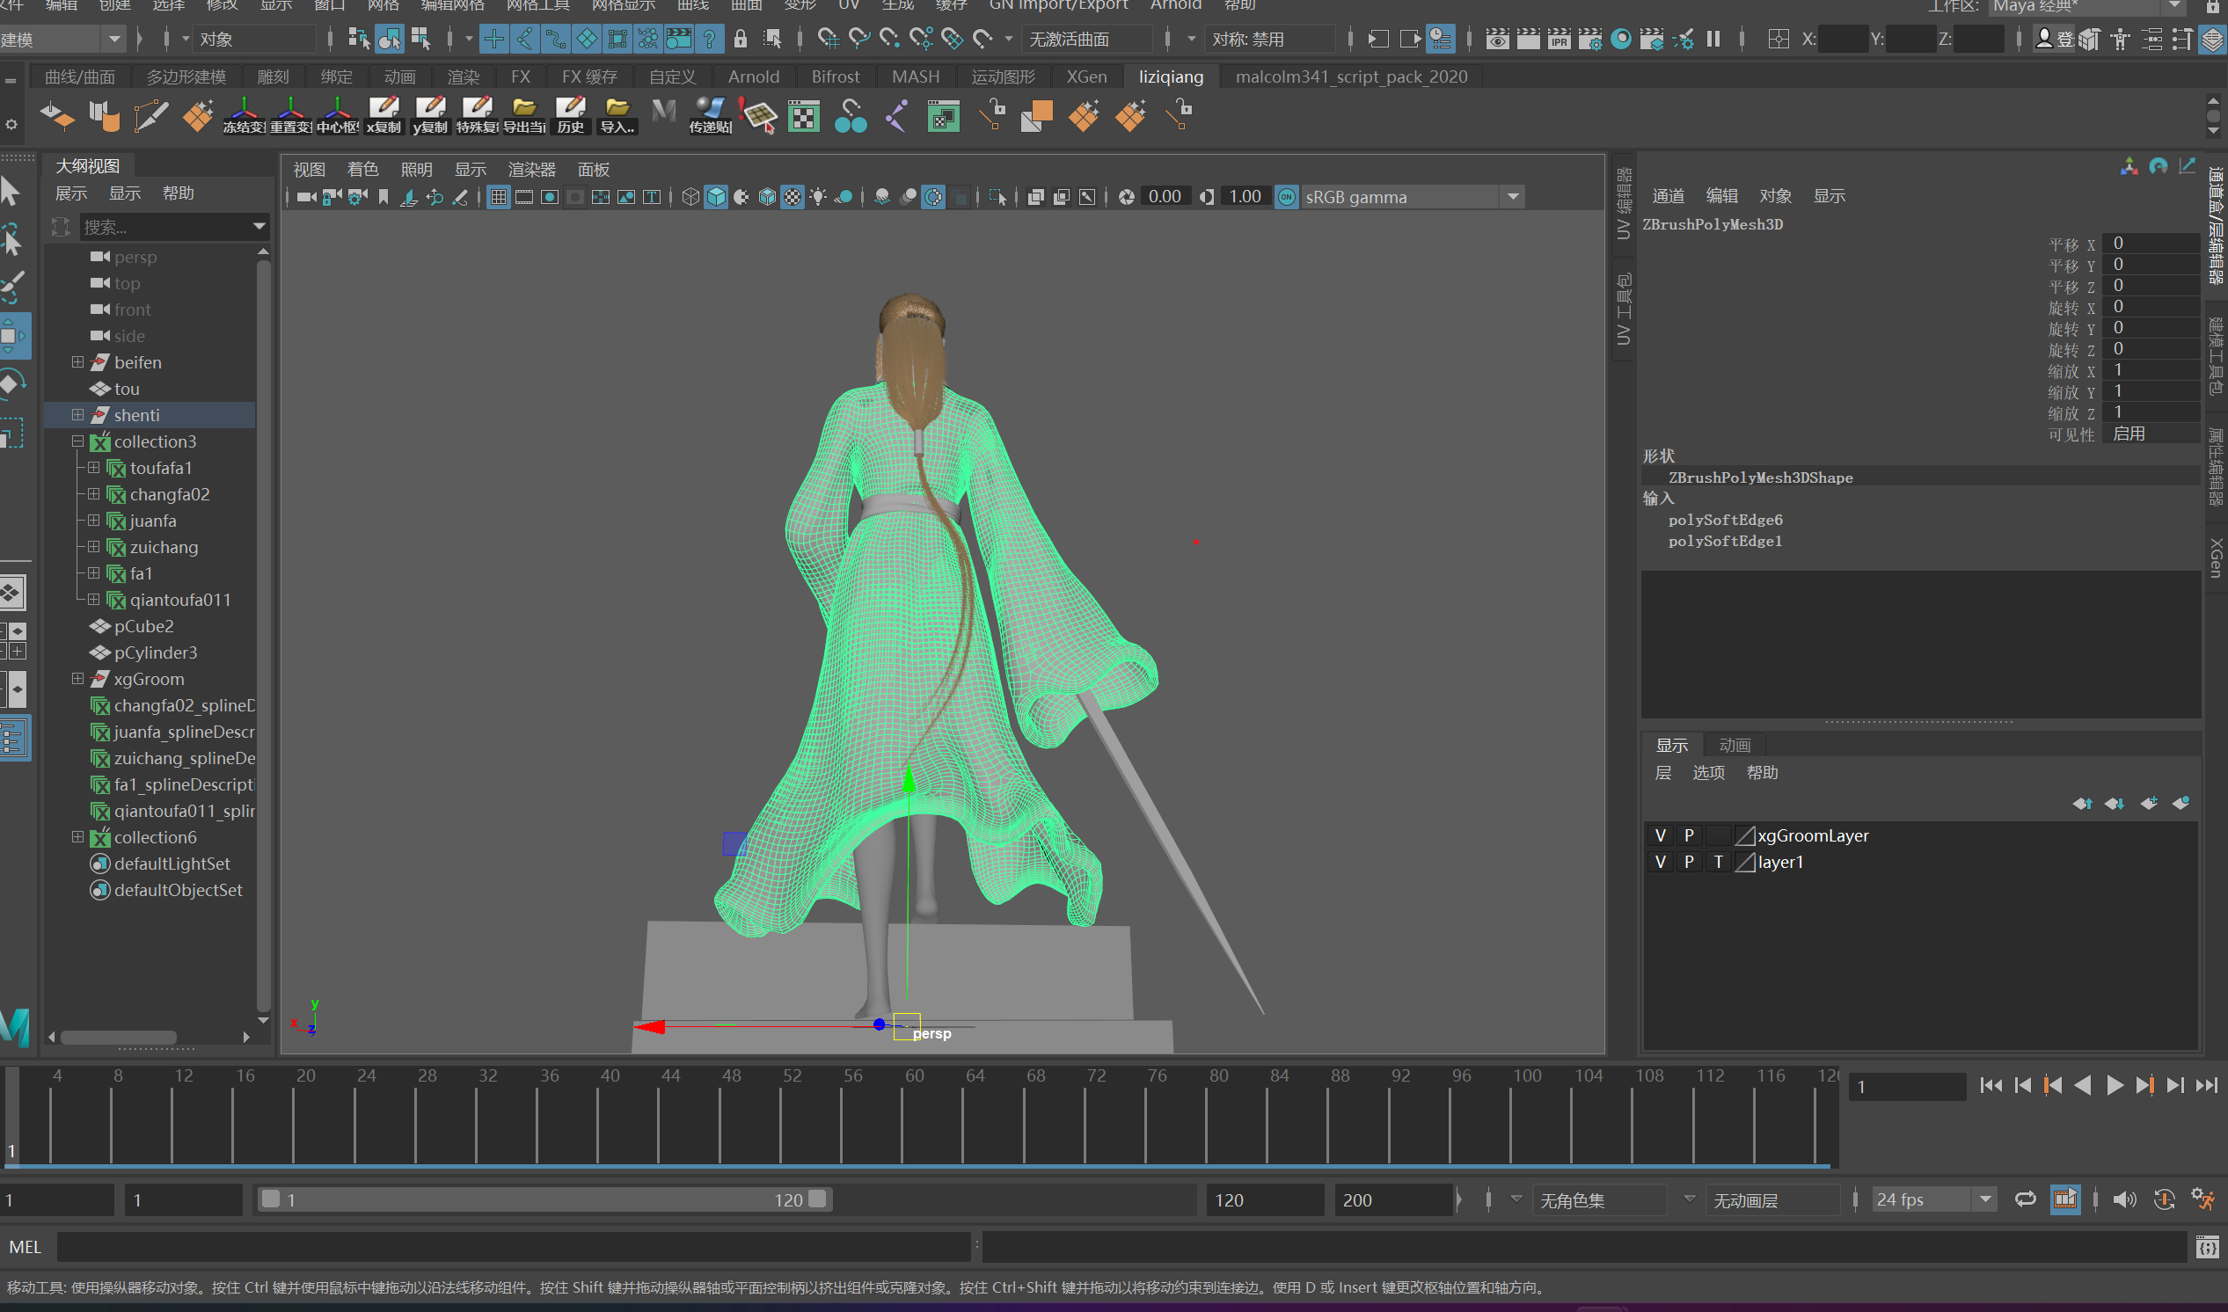This screenshot has height=1312, width=2228.
Task: Toggle the audio speaker icon
Action: tap(2122, 1199)
